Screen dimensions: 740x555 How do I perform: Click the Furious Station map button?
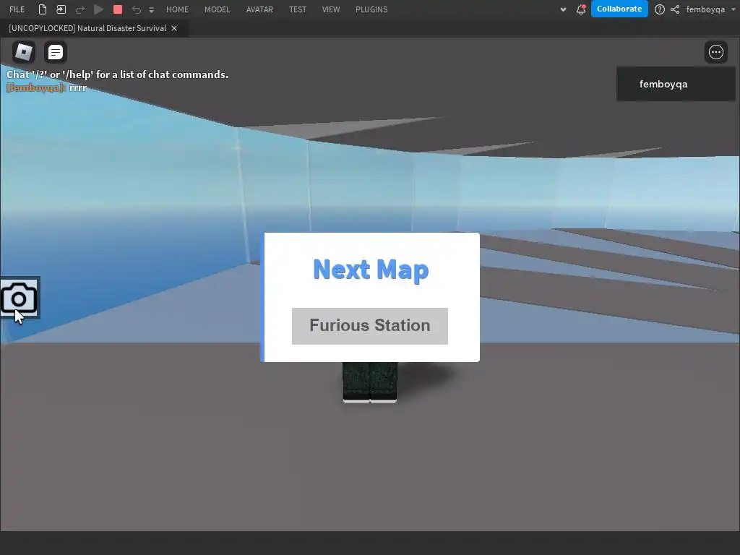[369, 326]
